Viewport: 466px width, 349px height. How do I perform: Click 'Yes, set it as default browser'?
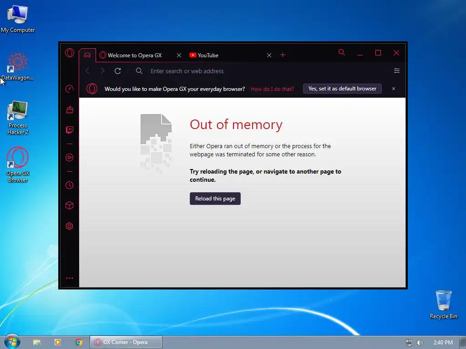point(342,89)
